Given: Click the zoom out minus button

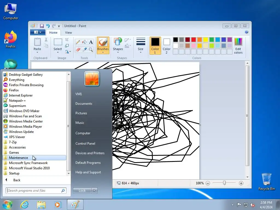Looking at the screenshot, I should [208, 183].
